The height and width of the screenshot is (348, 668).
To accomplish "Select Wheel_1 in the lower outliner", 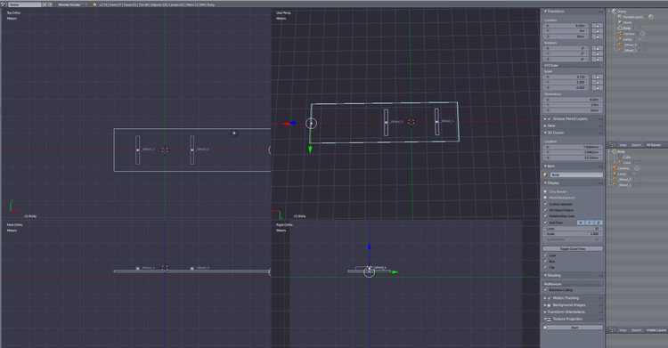I will 624,185.
